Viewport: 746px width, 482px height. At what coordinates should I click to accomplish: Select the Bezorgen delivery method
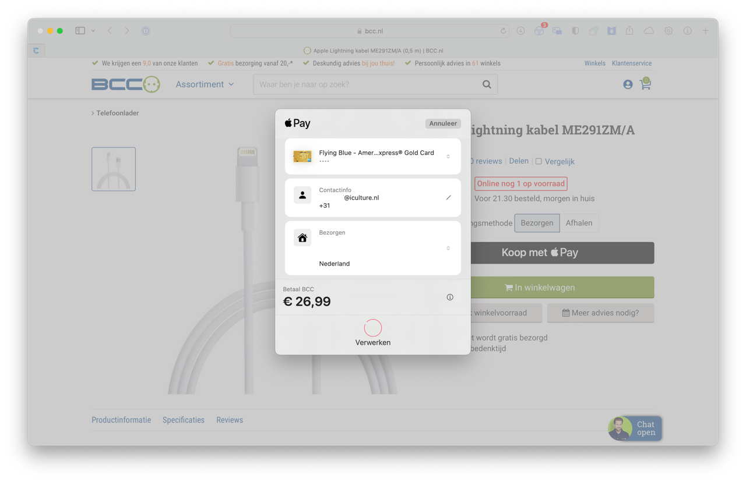coord(537,223)
